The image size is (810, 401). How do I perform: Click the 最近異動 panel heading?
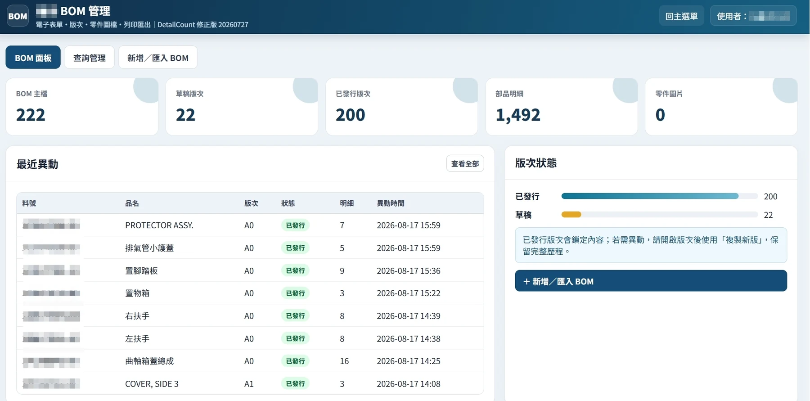click(37, 164)
